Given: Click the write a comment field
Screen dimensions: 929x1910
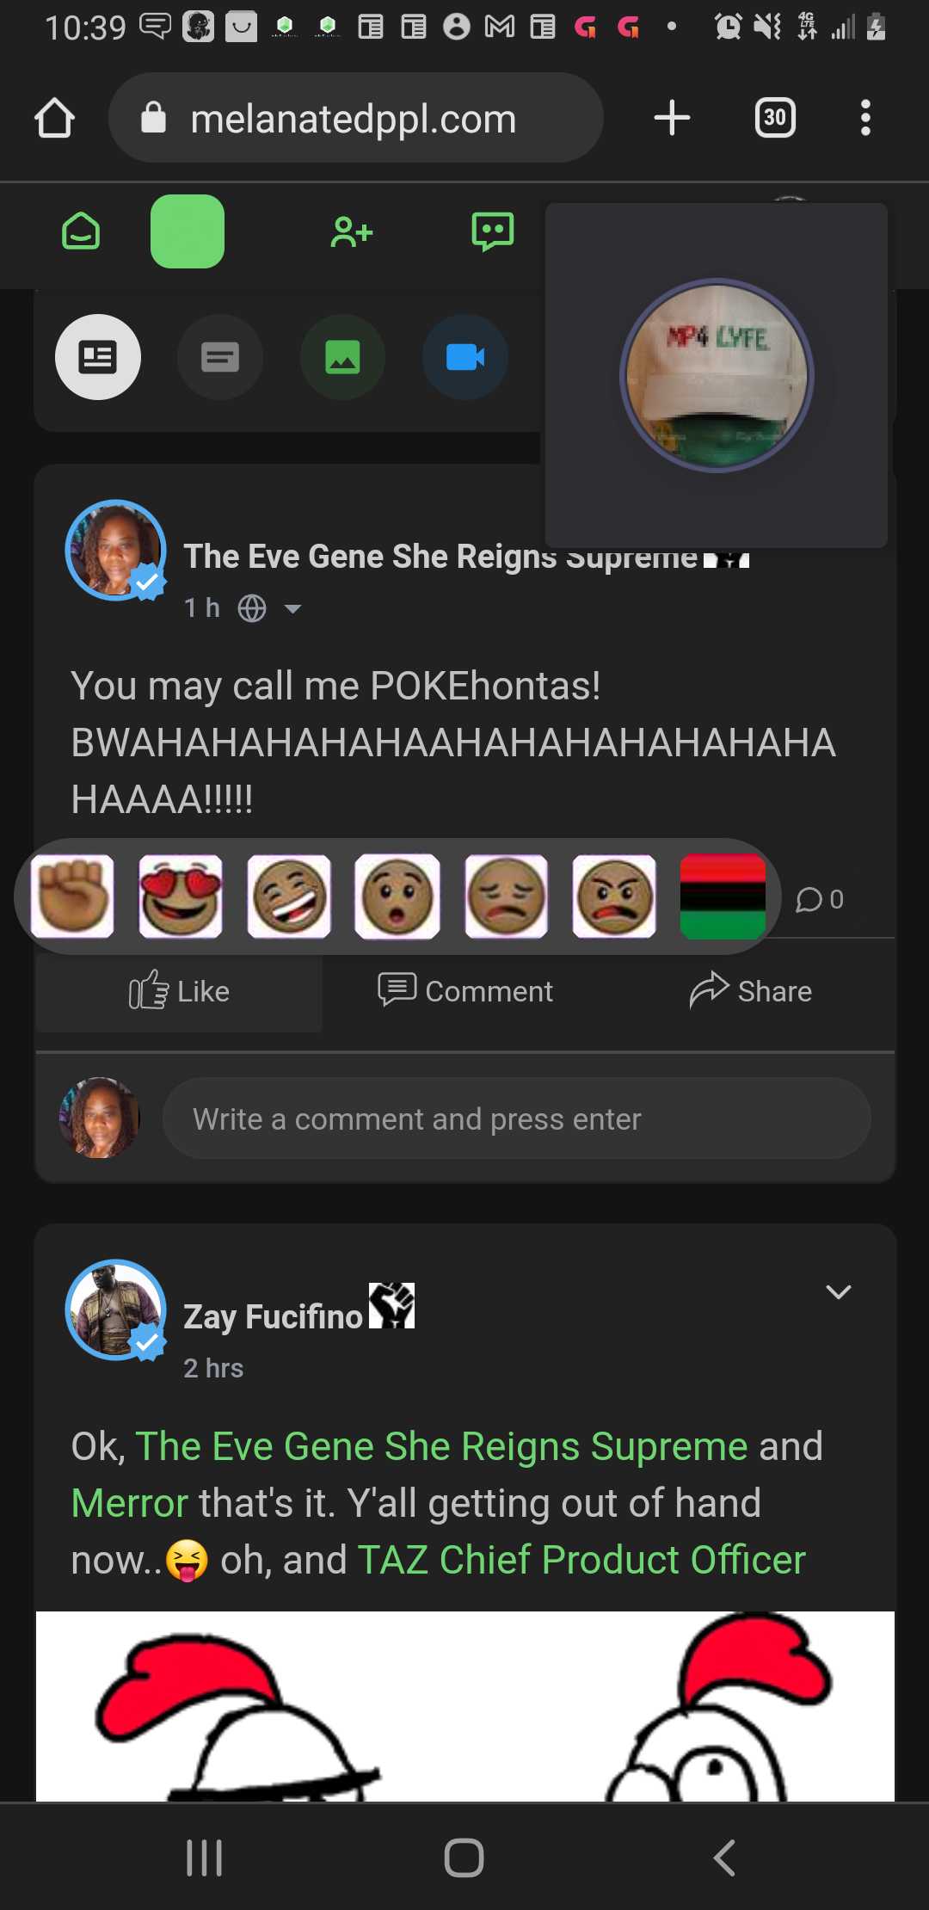Looking at the screenshot, I should pos(516,1118).
